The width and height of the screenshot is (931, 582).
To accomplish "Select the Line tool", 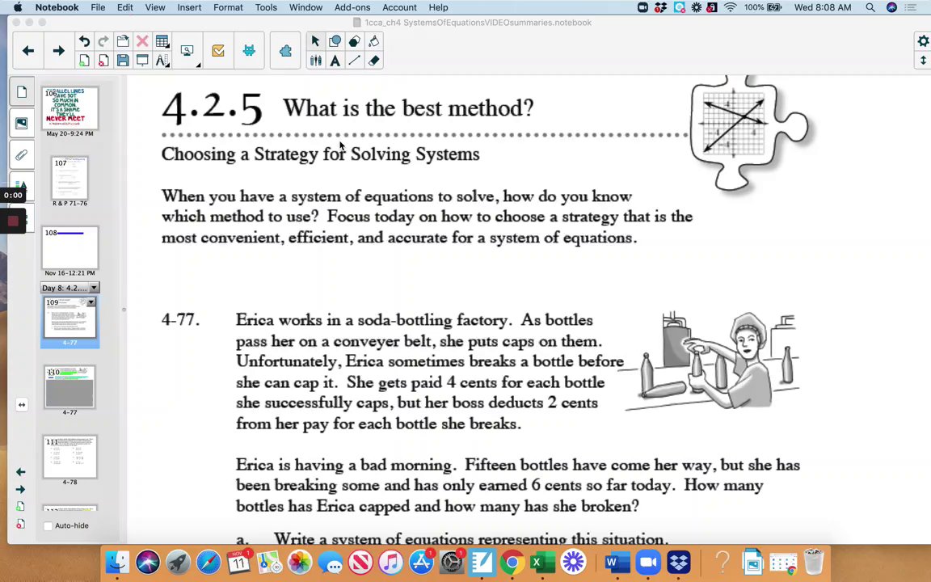I will 355,60.
